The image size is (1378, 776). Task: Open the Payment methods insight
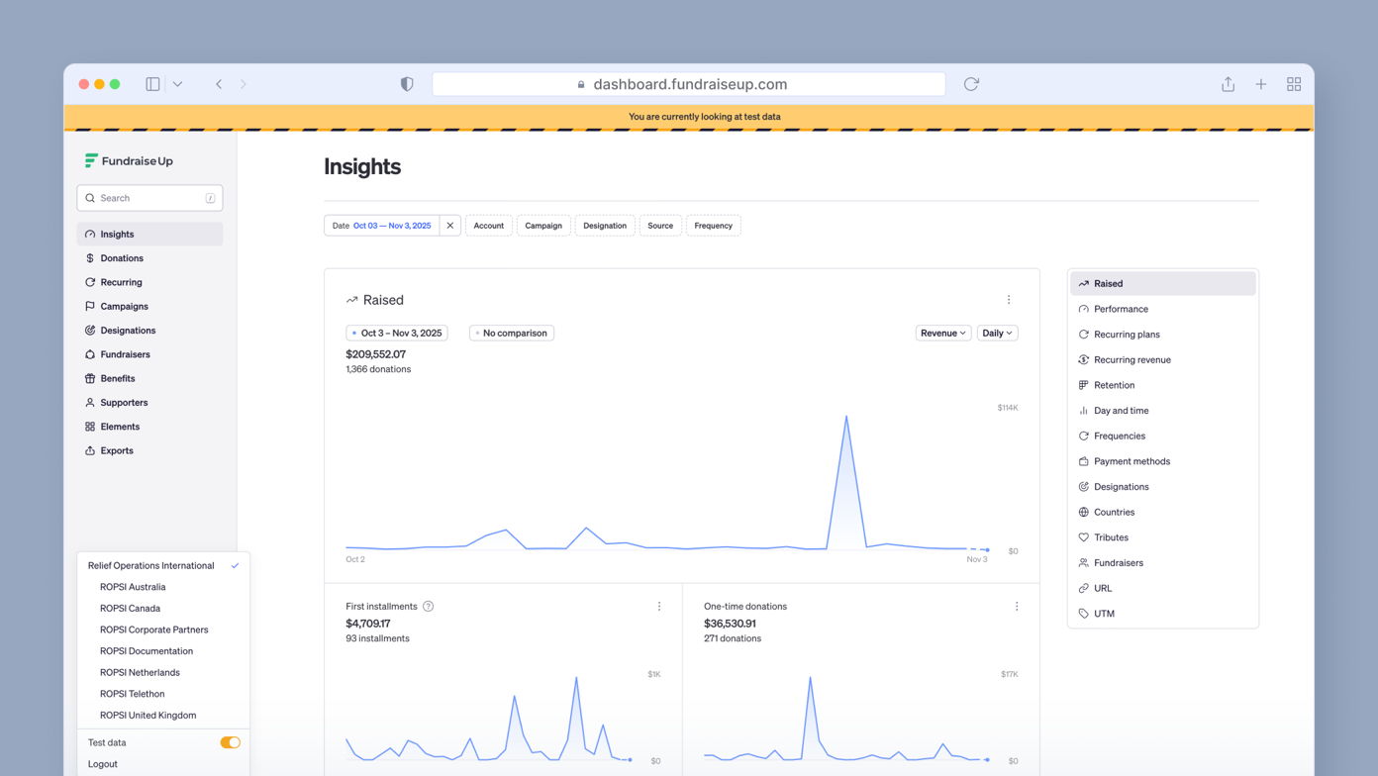pos(1132,461)
